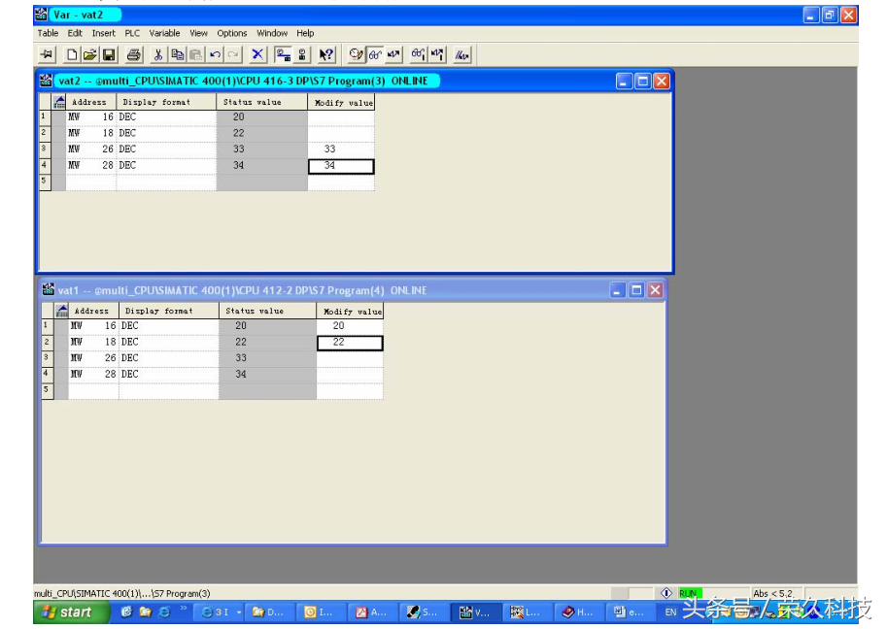Screen dimensions: 887x629
Task: Save the variable table via toolbar
Action: (108, 55)
